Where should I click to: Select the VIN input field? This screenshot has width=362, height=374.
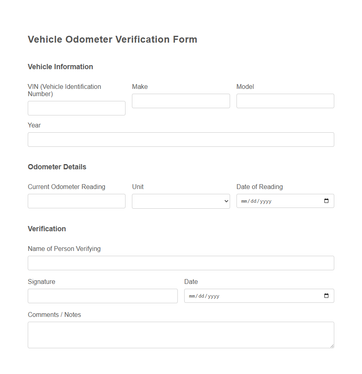(x=76, y=108)
